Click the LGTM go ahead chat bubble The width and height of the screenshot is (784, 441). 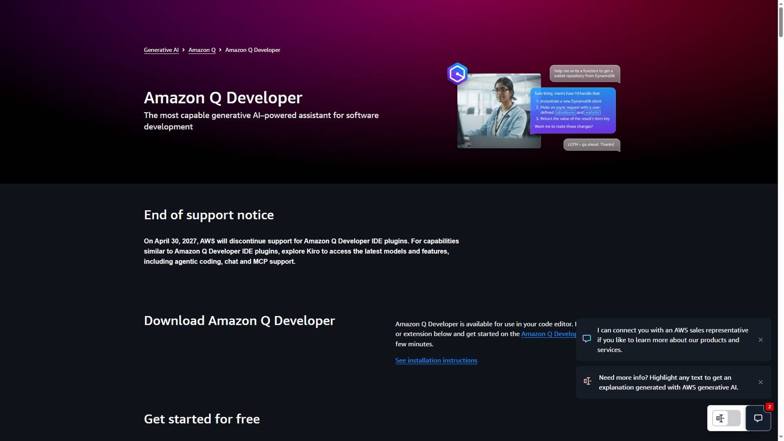coord(591,145)
